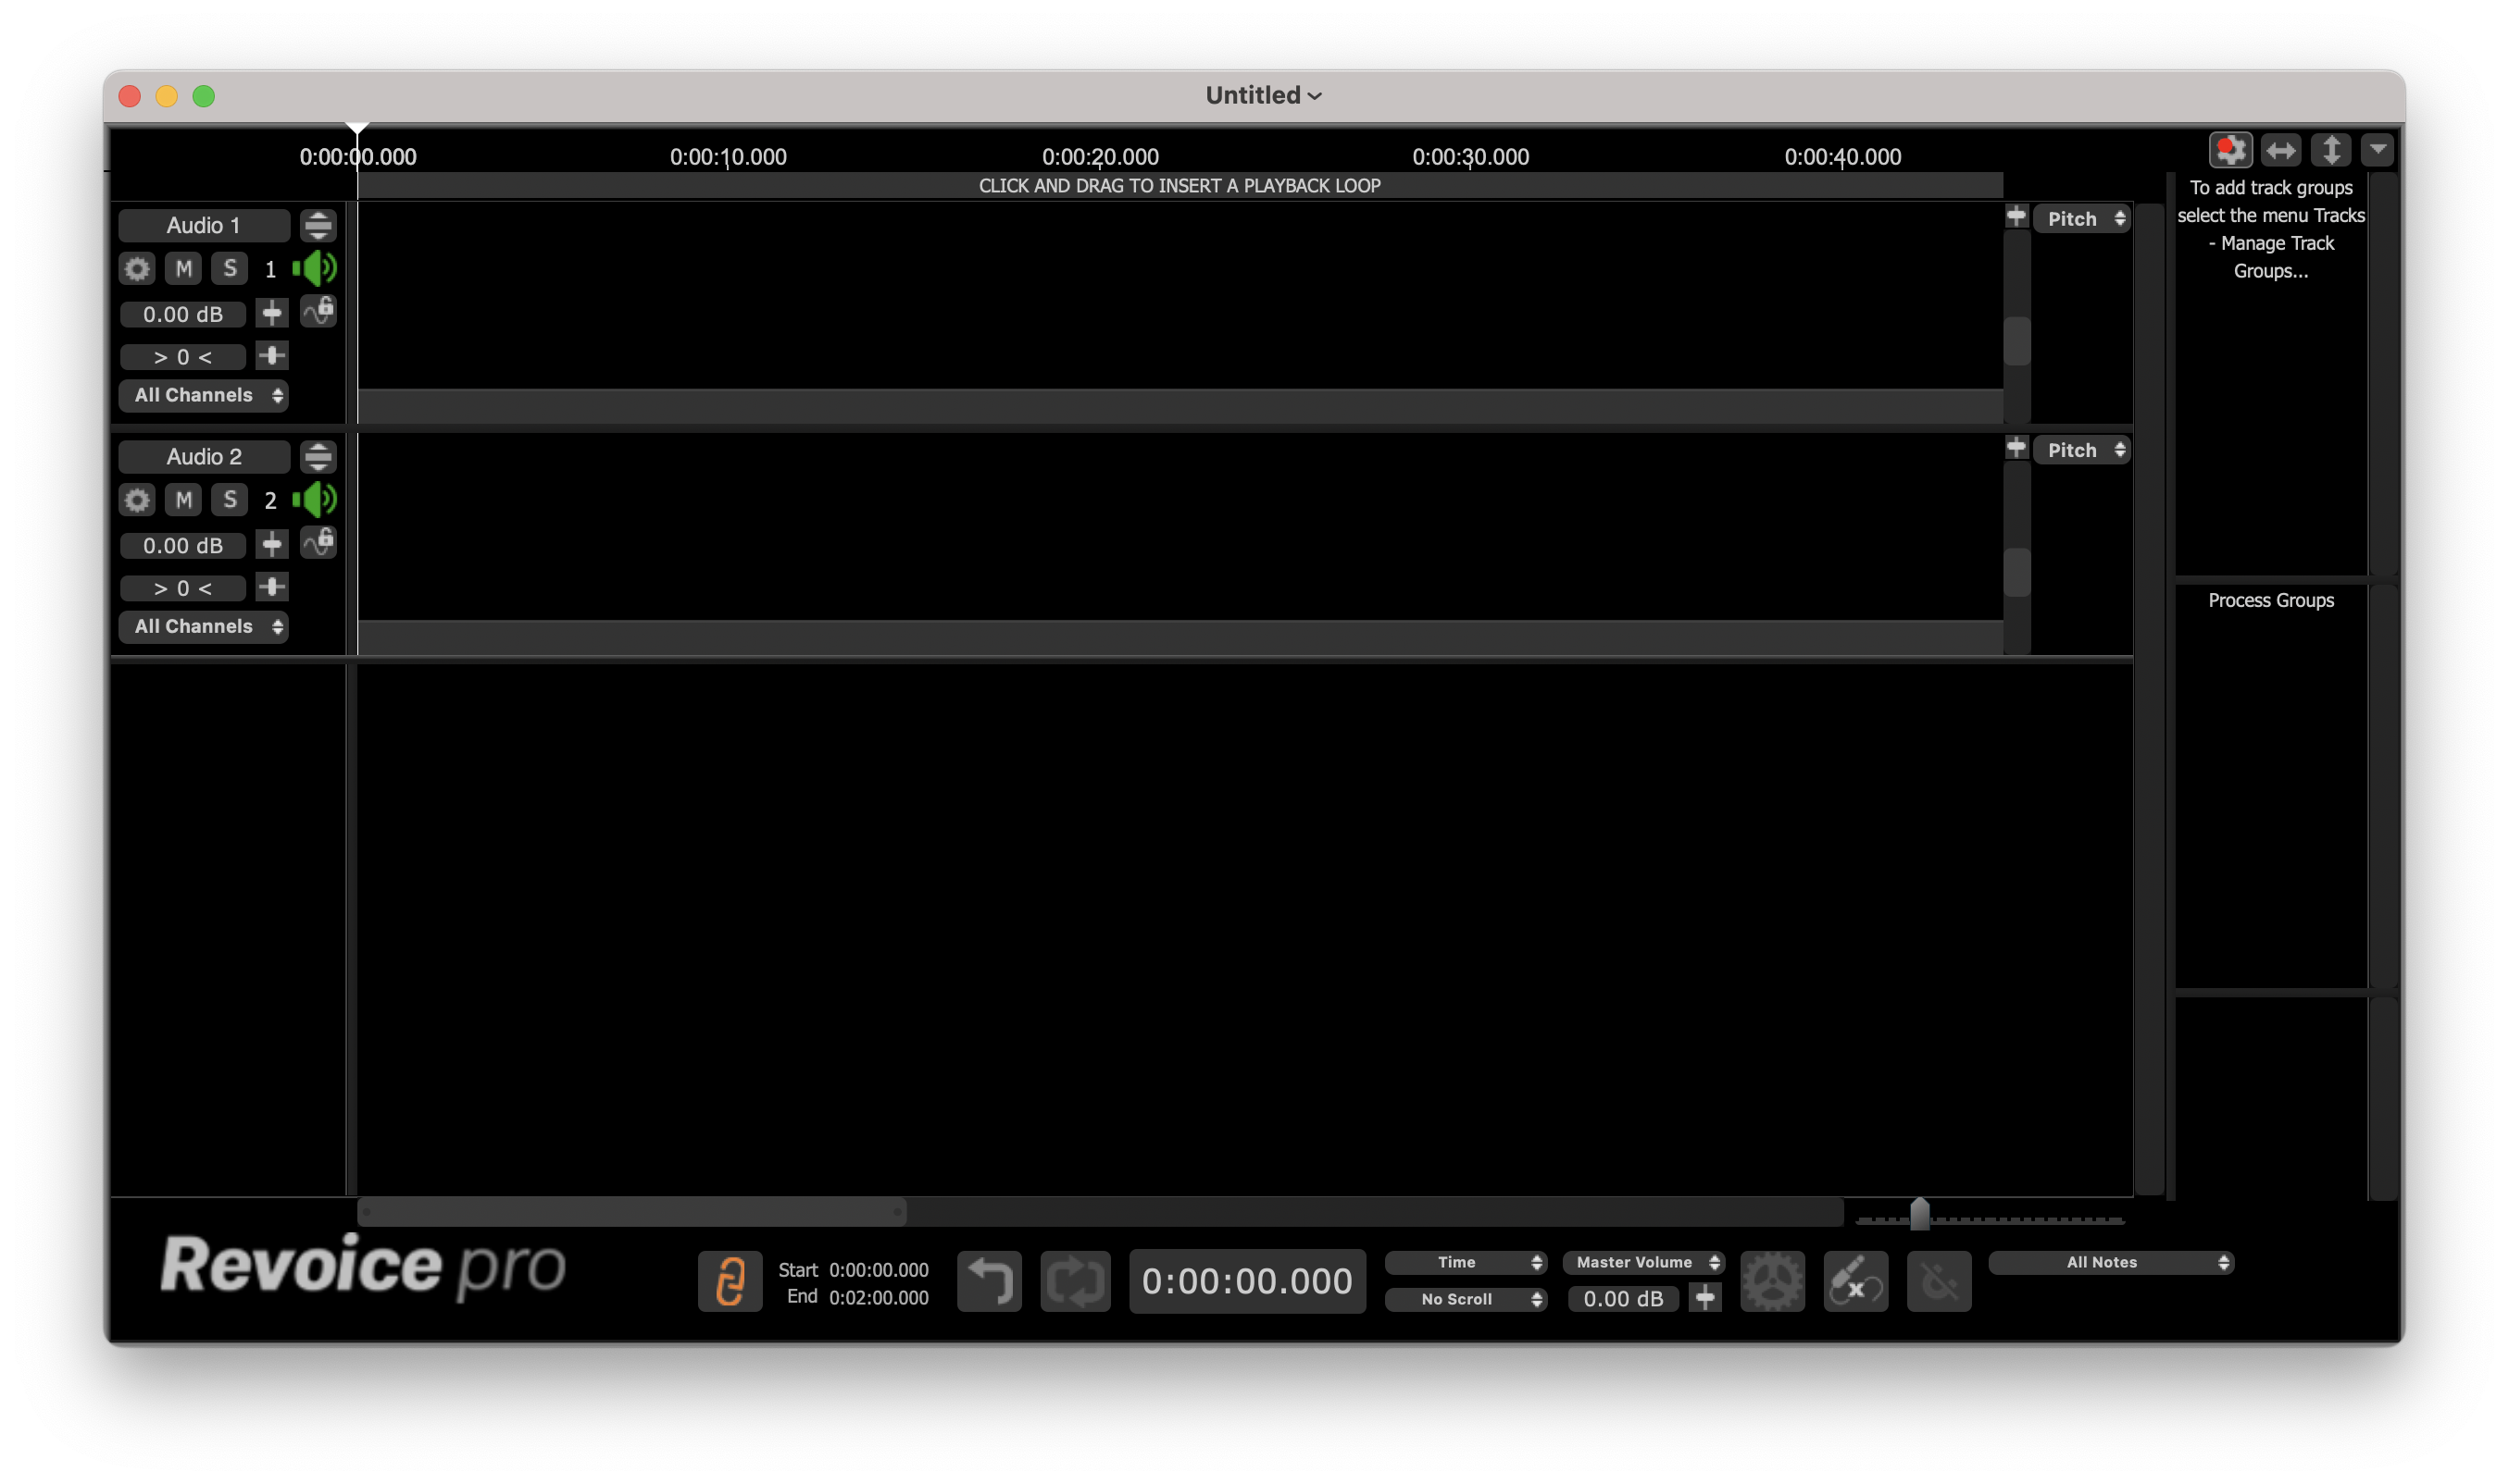
Task: Click the horizontal zoom arrows icon
Action: point(2280,151)
